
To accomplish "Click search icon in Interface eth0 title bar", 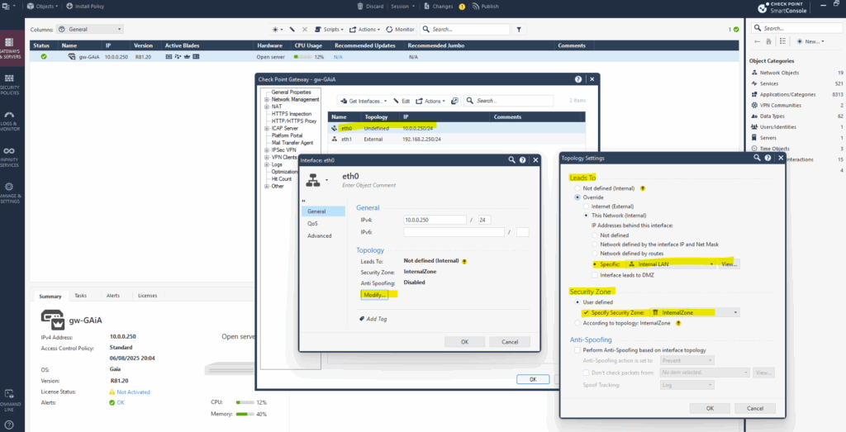I will coord(511,159).
